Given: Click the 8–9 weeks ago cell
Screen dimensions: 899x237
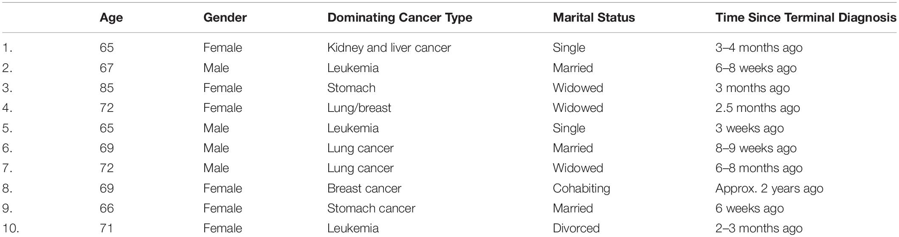Looking at the screenshot, I should click(756, 148).
